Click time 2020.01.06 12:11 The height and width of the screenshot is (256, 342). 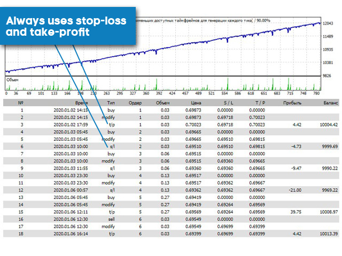pyautogui.click(x=71, y=212)
